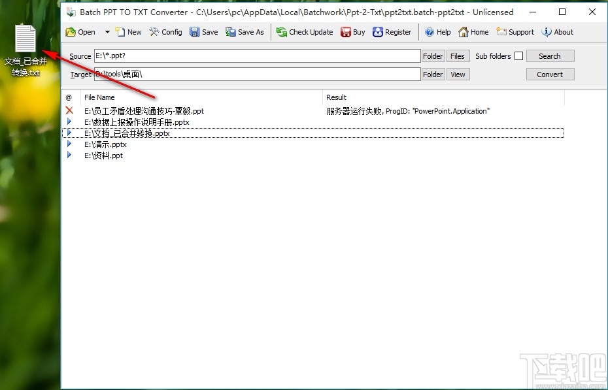Expand the 数据上报操作说明手册.pptx entry
The image size is (608, 390).
[x=70, y=122]
